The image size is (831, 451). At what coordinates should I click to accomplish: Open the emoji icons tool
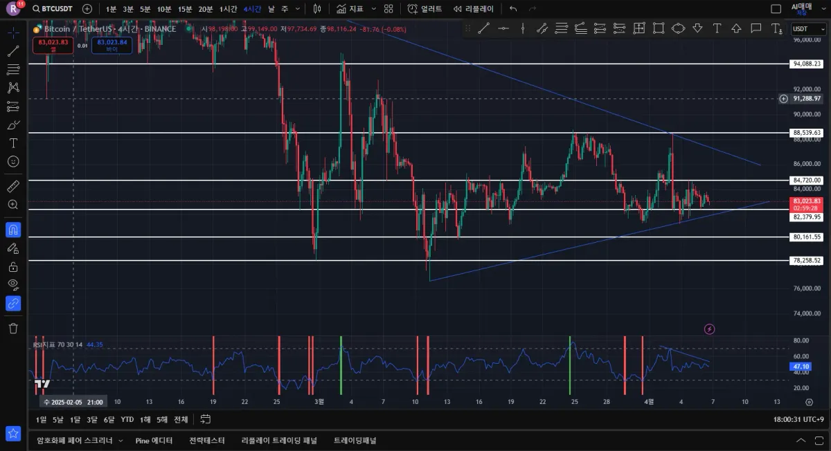13,162
